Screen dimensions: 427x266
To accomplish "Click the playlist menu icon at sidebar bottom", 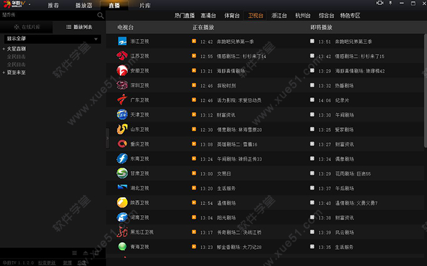I will [x=74, y=253].
